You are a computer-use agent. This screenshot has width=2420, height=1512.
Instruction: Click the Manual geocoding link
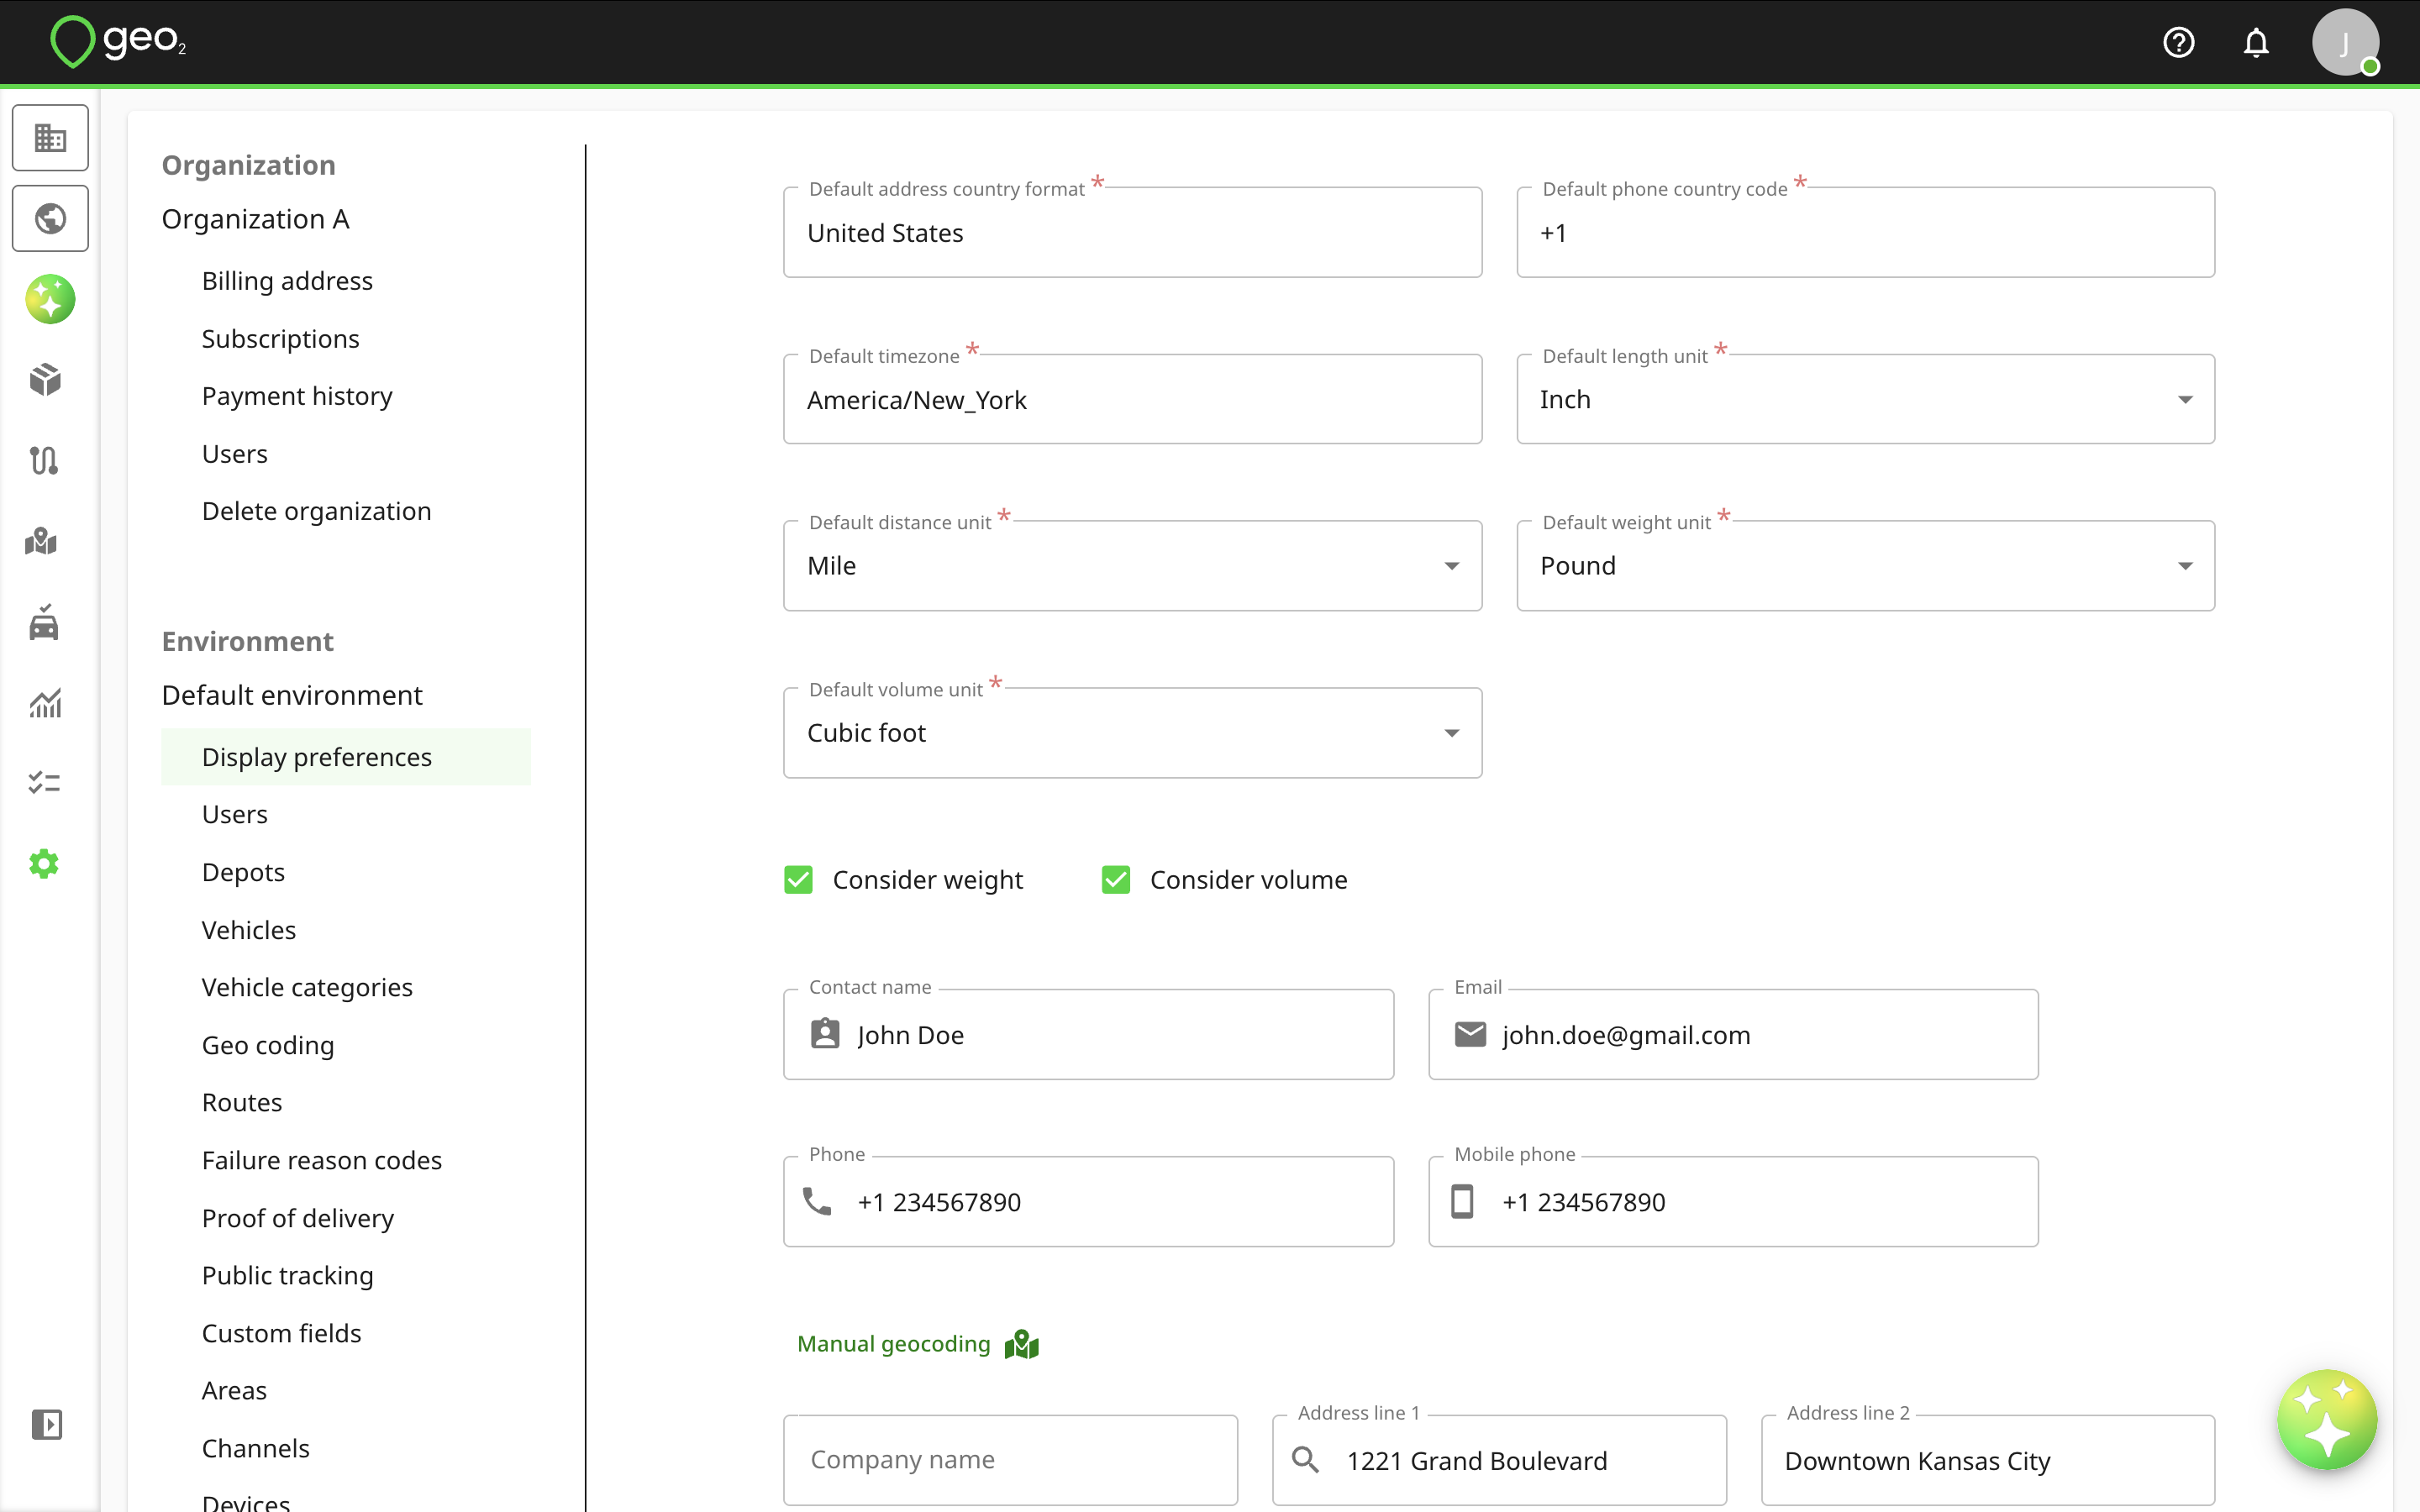pos(893,1344)
